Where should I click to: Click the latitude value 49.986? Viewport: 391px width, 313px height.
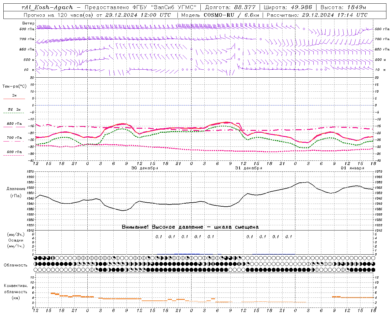[x=301, y=7]
